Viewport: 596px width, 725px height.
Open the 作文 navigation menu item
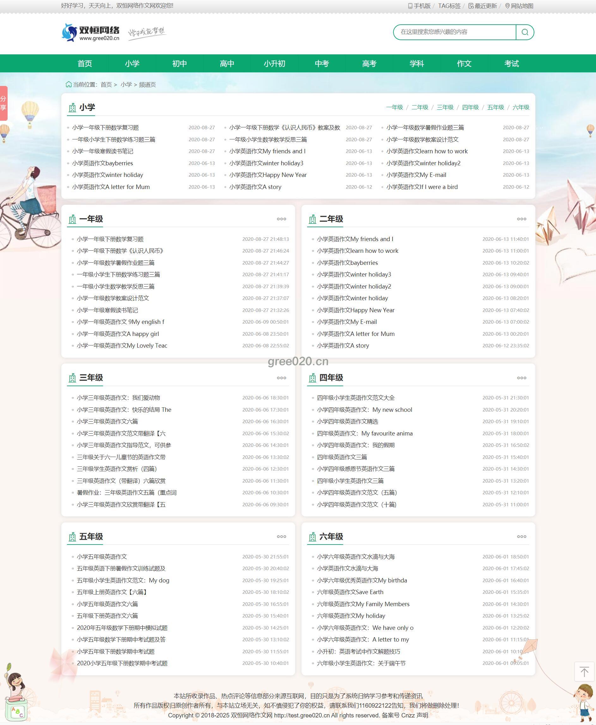pyautogui.click(x=464, y=64)
